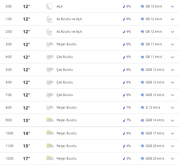
Task: Click the partly cloudy moon icon at 3:00
Action: point(49,44)
